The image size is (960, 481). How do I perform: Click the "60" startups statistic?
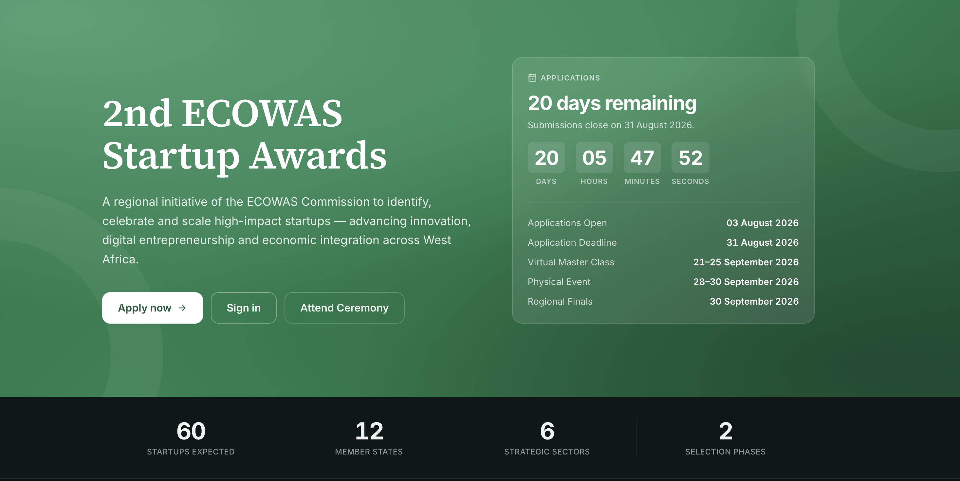pyautogui.click(x=191, y=431)
